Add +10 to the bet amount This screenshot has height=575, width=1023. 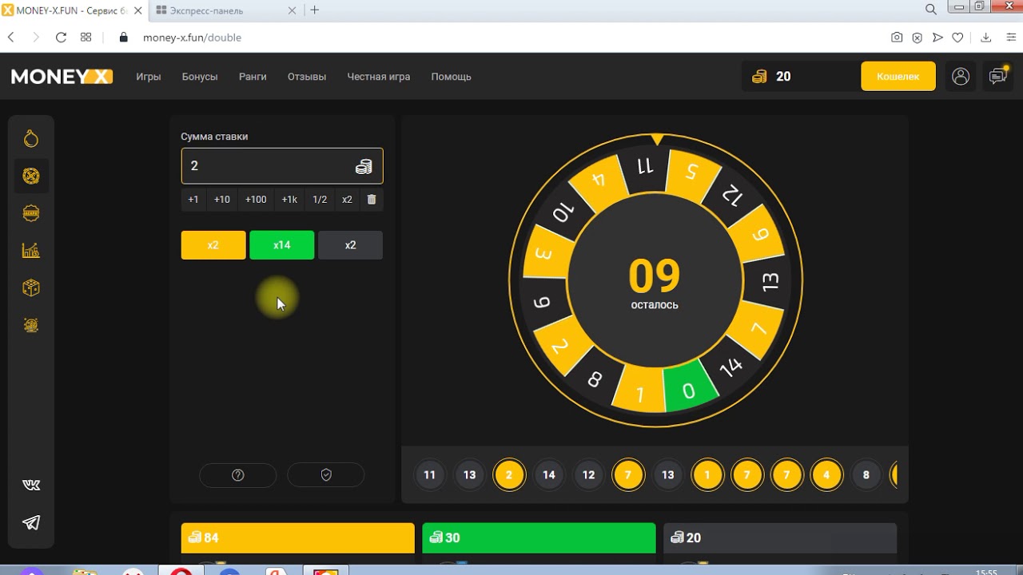point(221,200)
